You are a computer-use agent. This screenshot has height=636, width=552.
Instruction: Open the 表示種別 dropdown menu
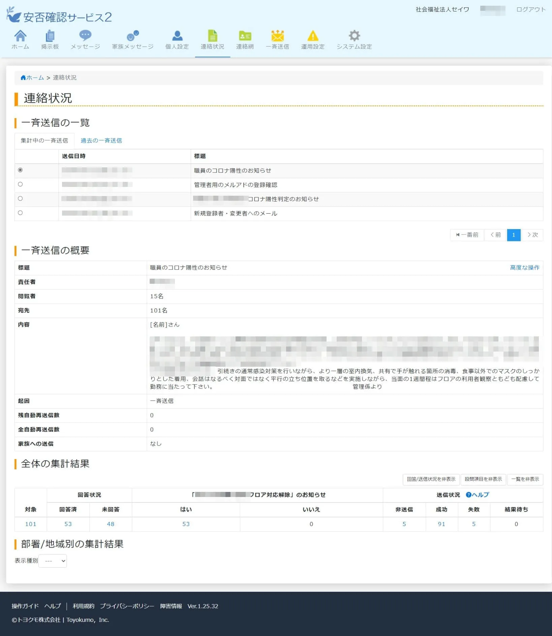pos(53,561)
